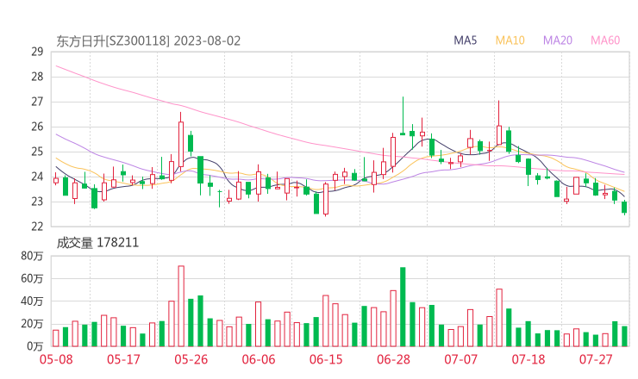Click the 06-06 date axis label
The height and width of the screenshot is (379, 638).
(x=259, y=359)
